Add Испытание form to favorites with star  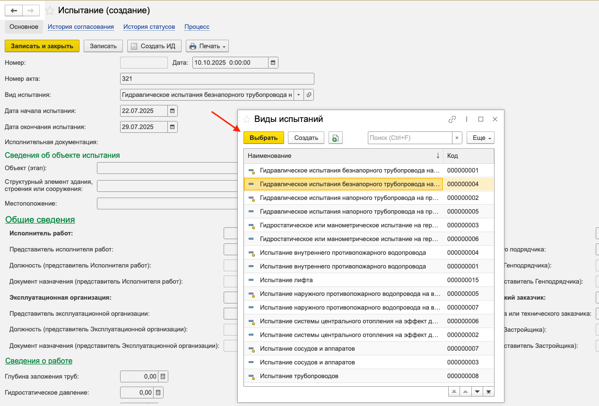point(49,10)
